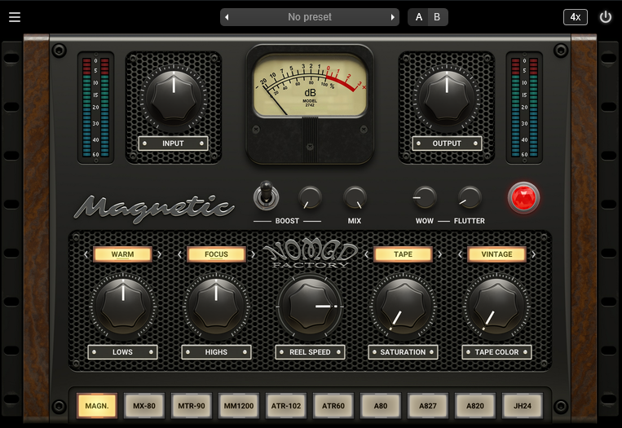Click the OUTPUT label plate
622x428 pixels.
447,143
